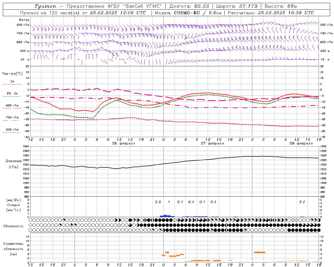Click the "Давление" pressure panel label
The height and width of the screenshot is (267, 334).
click(14, 161)
